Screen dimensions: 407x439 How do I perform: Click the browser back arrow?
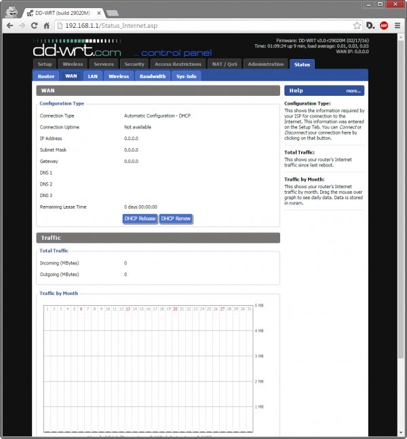click(9, 25)
